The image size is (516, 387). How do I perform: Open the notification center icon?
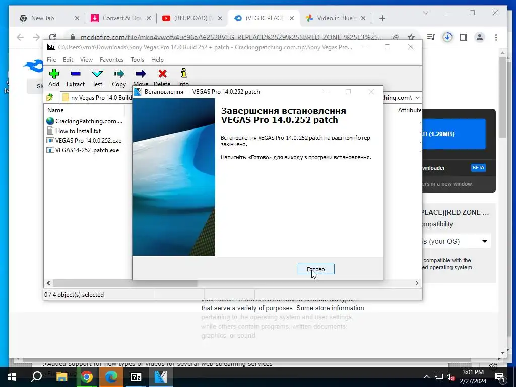pos(500,377)
